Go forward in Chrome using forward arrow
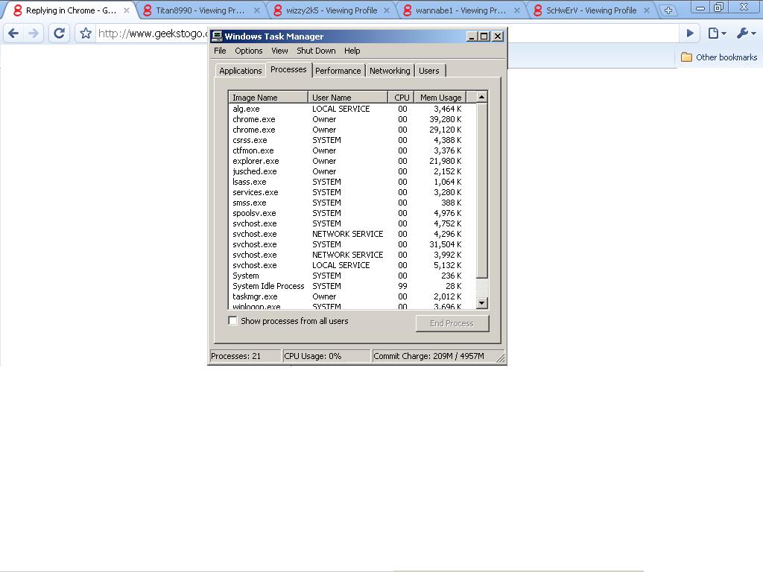 [34, 33]
